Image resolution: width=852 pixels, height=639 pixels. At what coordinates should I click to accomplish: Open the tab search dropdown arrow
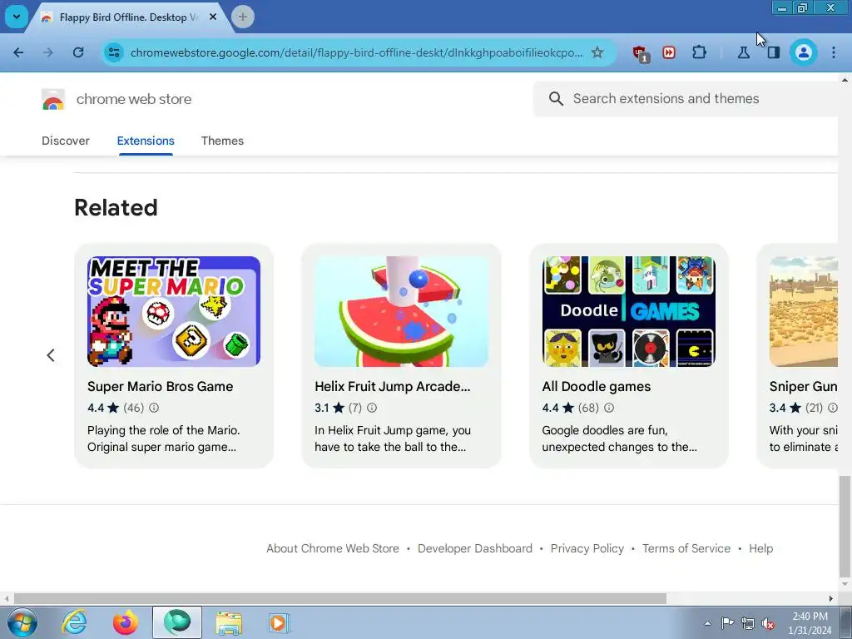click(x=17, y=17)
